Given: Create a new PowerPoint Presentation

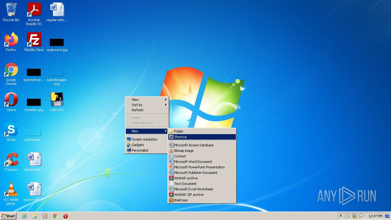Looking at the screenshot, I should tap(202, 167).
